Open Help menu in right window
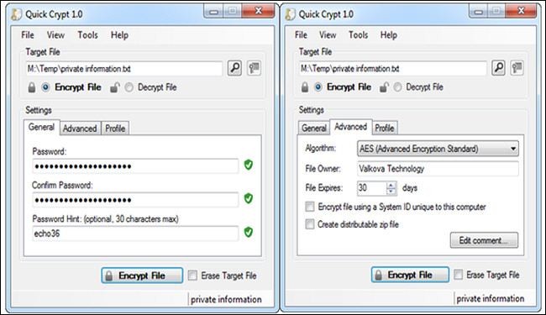The width and height of the screenshot is (546, 315). coord(389,35)
